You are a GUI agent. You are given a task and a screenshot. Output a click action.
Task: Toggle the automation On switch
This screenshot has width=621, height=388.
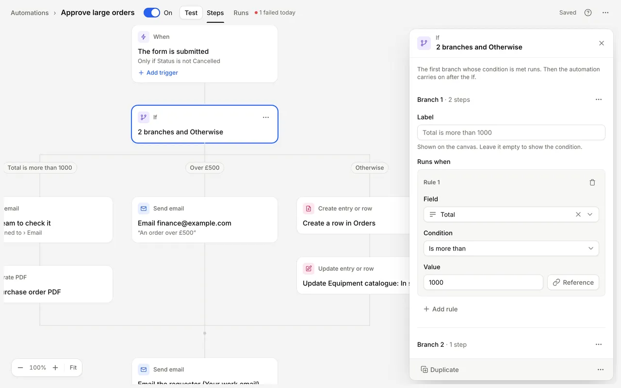(152, 13)
